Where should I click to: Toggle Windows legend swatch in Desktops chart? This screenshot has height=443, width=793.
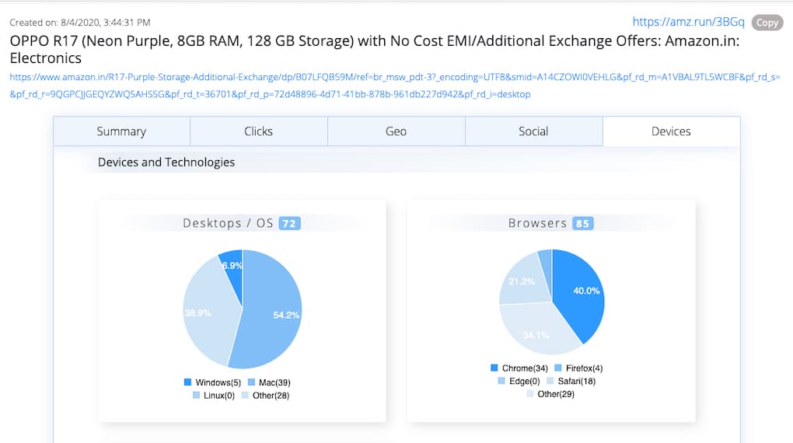pyautogui.click(x=188, y=382)
